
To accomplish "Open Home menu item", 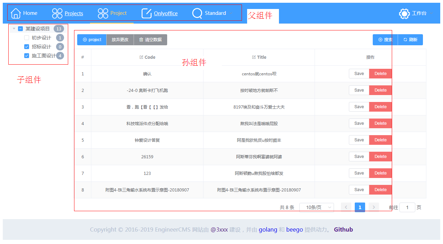I will (x=24, y=13).
